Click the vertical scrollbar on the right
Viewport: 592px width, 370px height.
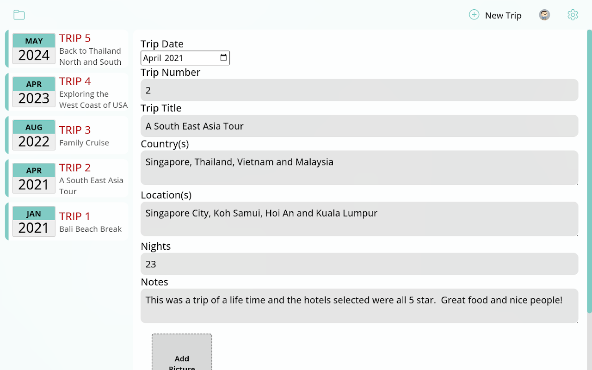click(x=589, y=171)
